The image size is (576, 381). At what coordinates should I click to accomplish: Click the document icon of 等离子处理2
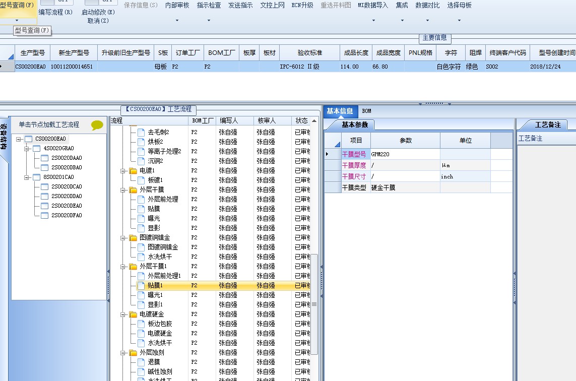(x=141, y=151)
